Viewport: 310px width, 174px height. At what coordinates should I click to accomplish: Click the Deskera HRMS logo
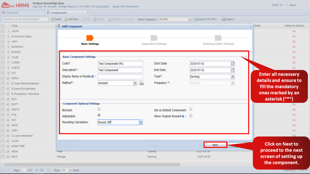15,5
